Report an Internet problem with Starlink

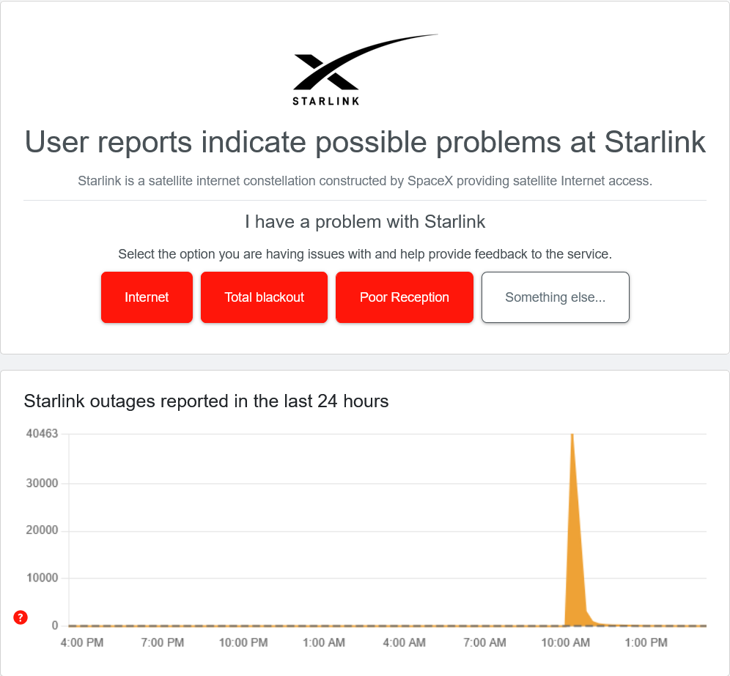(147, 297)
